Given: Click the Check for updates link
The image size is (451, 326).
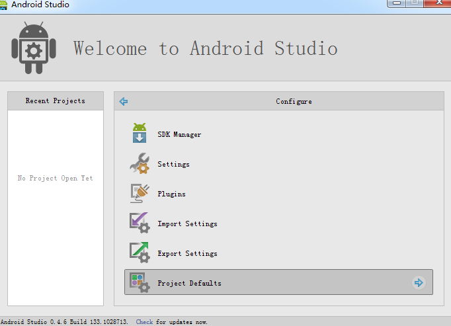Looking at the screenshot, I should (x=144, y=322).
